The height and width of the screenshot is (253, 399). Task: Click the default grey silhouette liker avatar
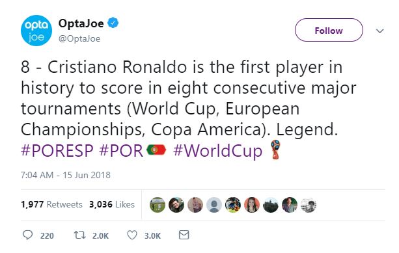pyautogui.click(x=214, y=205)
